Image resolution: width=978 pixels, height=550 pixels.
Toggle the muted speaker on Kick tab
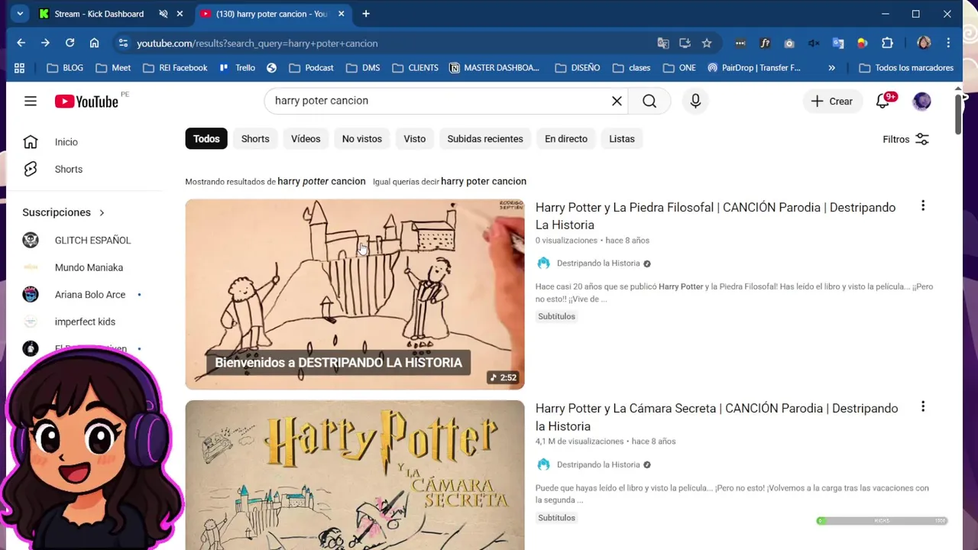click(x=163, y=14)
